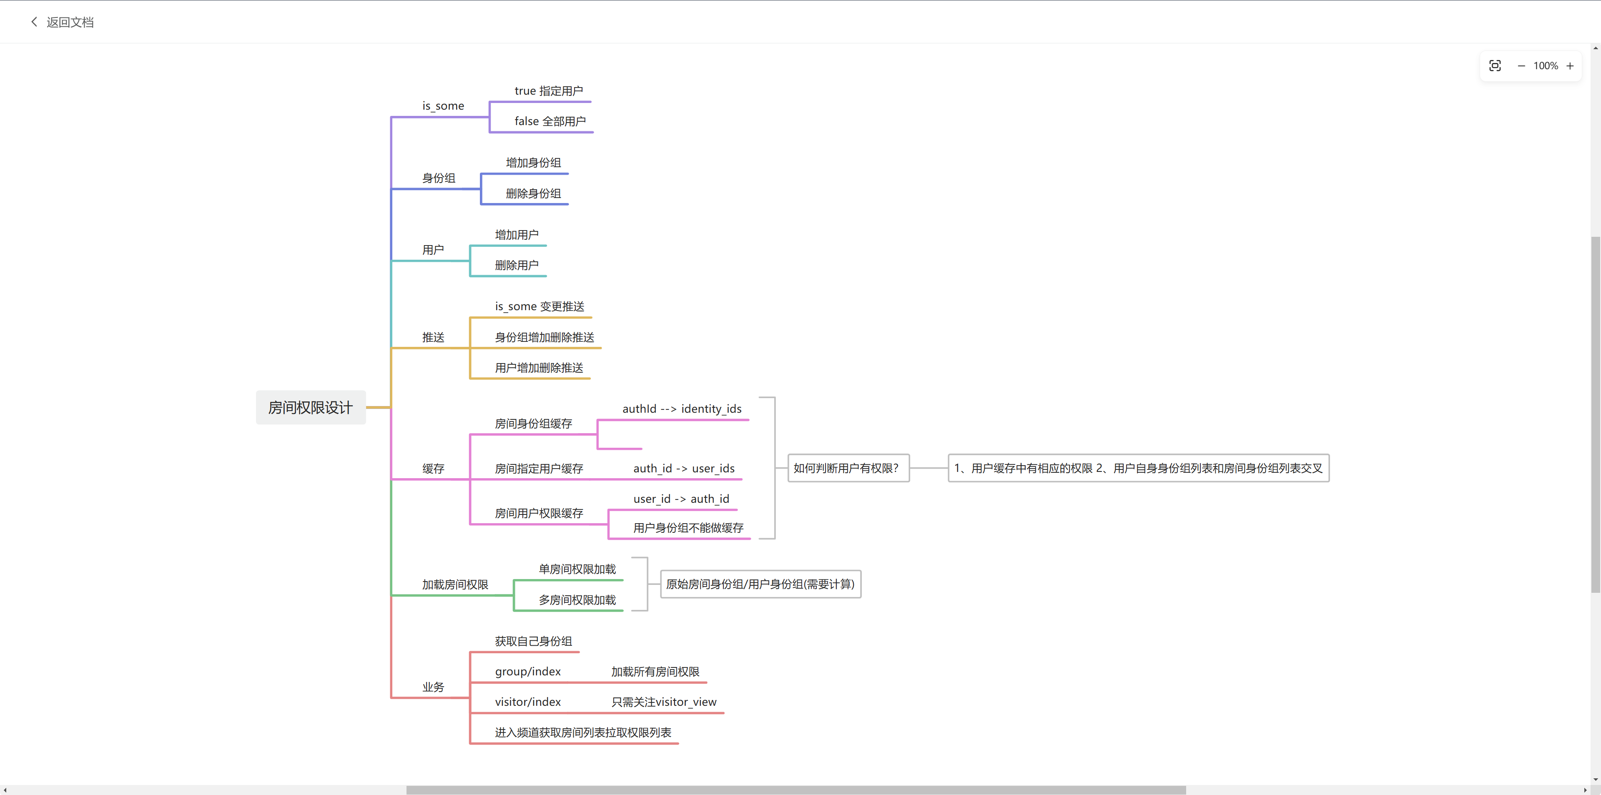Select the root node 房间权限设计
The width and height of the screenshot is (1601, 795).
coord(311,407)
